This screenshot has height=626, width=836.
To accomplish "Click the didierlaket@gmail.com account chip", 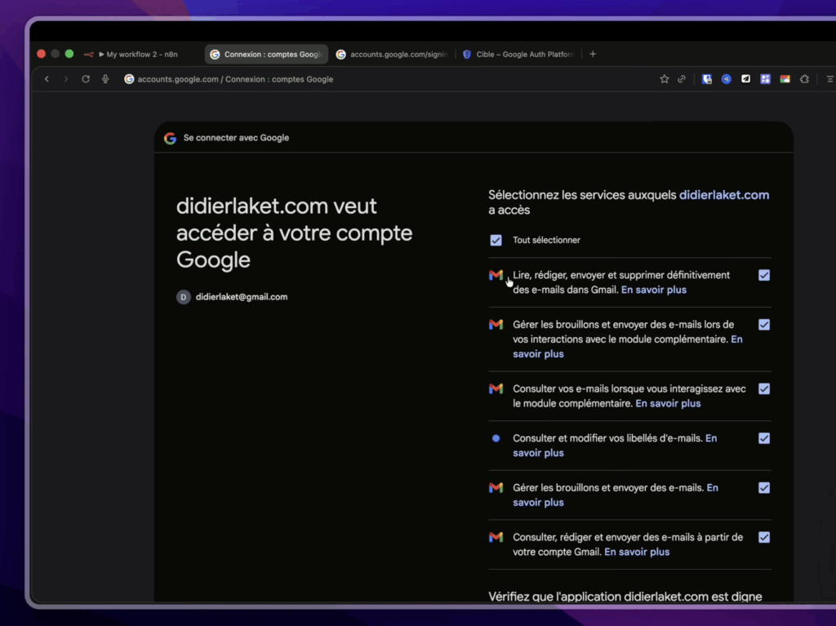I will tap(233, 297).
